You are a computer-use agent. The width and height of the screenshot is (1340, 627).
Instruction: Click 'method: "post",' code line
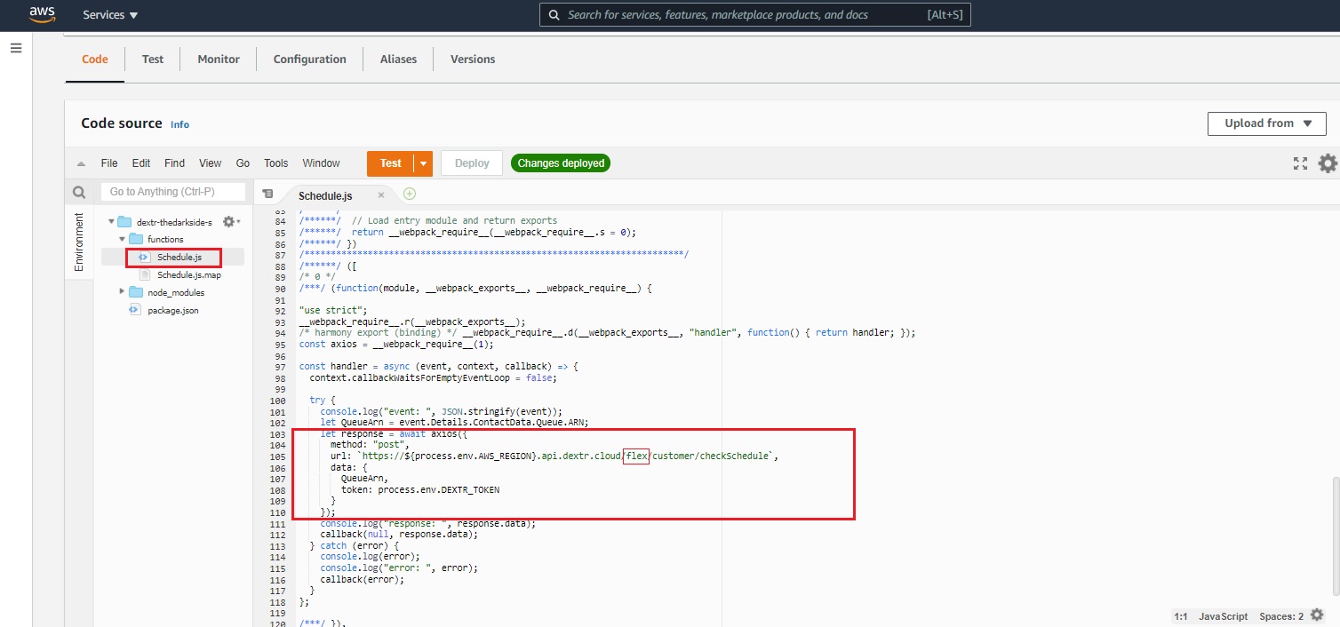click(x=370, y=444)
